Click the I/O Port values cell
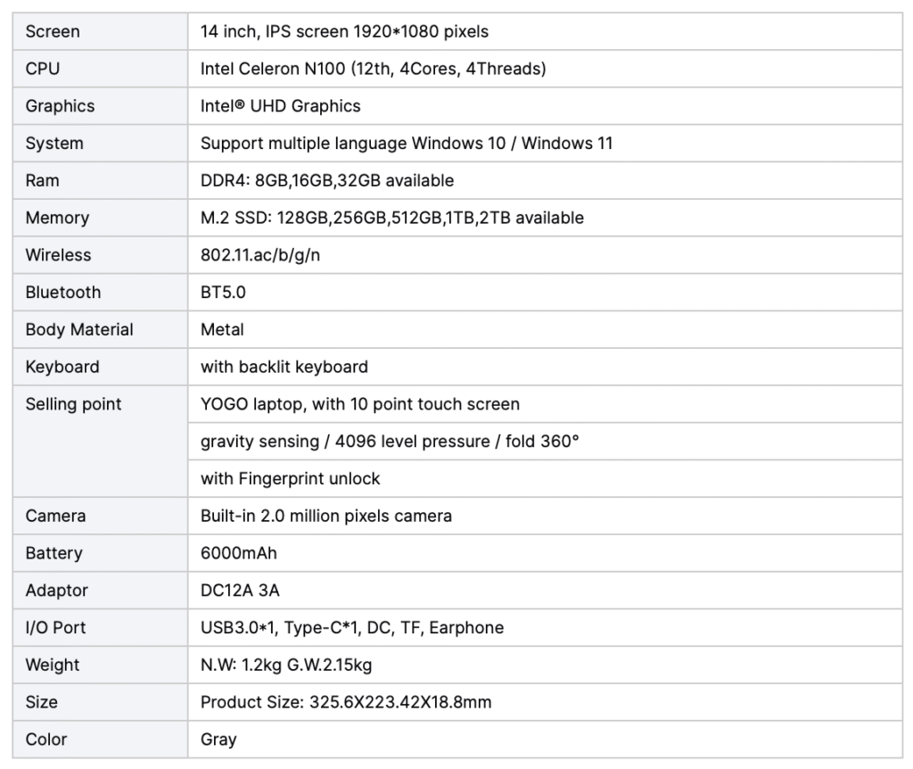Screen dimensions: 913x769 coord(352,628)
